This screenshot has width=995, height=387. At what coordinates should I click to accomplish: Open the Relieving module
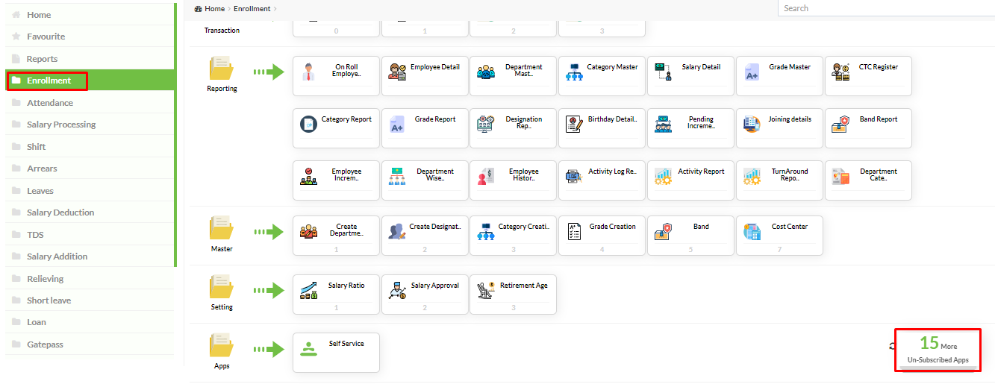point(90,278)
